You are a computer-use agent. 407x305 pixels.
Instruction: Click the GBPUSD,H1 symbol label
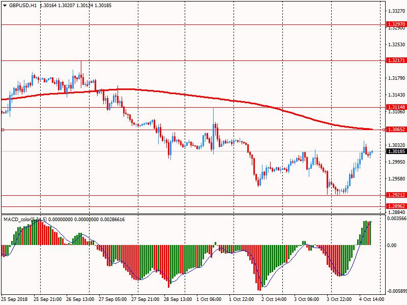(x=23, y=6)
